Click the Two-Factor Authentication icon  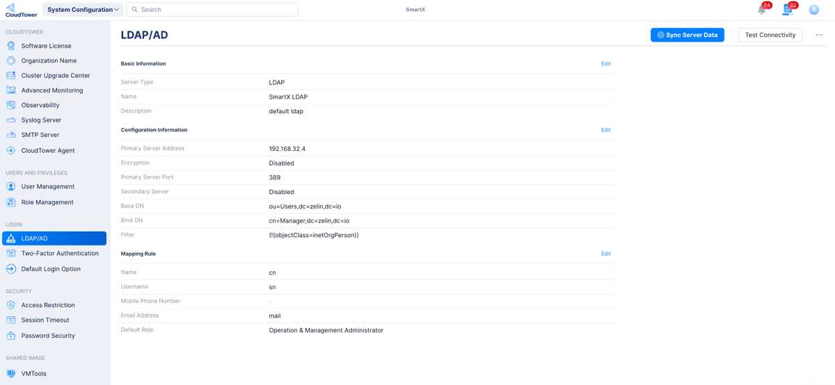coord(11,254)
